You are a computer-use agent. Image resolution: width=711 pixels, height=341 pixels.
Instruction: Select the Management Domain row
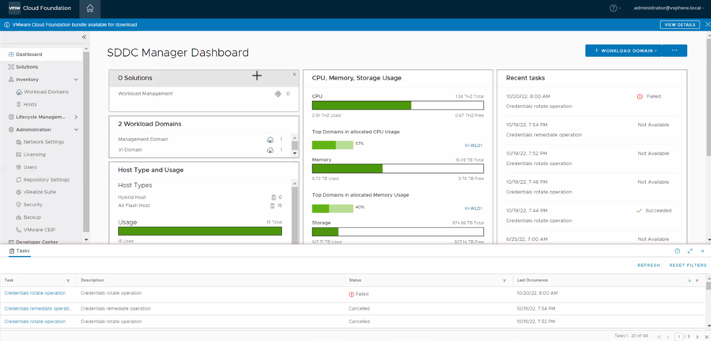tap(201, 139)
